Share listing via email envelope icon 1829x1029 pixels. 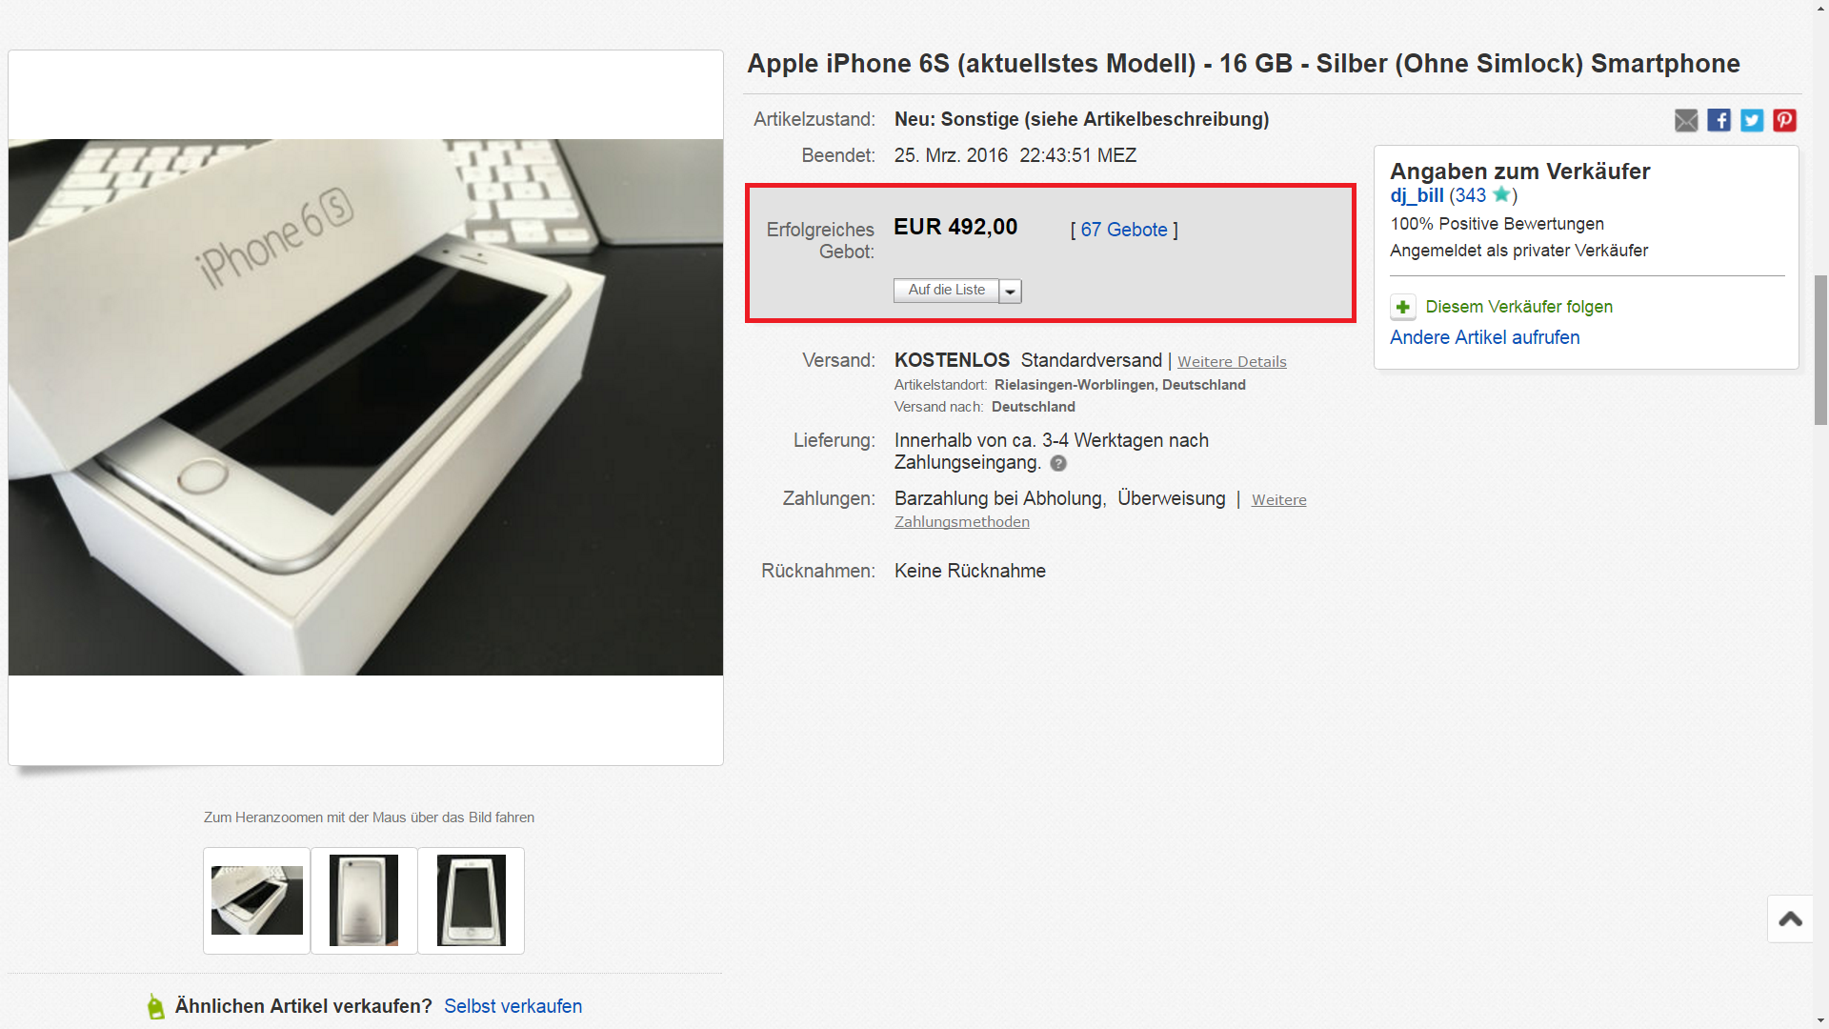click(1686, 120)
